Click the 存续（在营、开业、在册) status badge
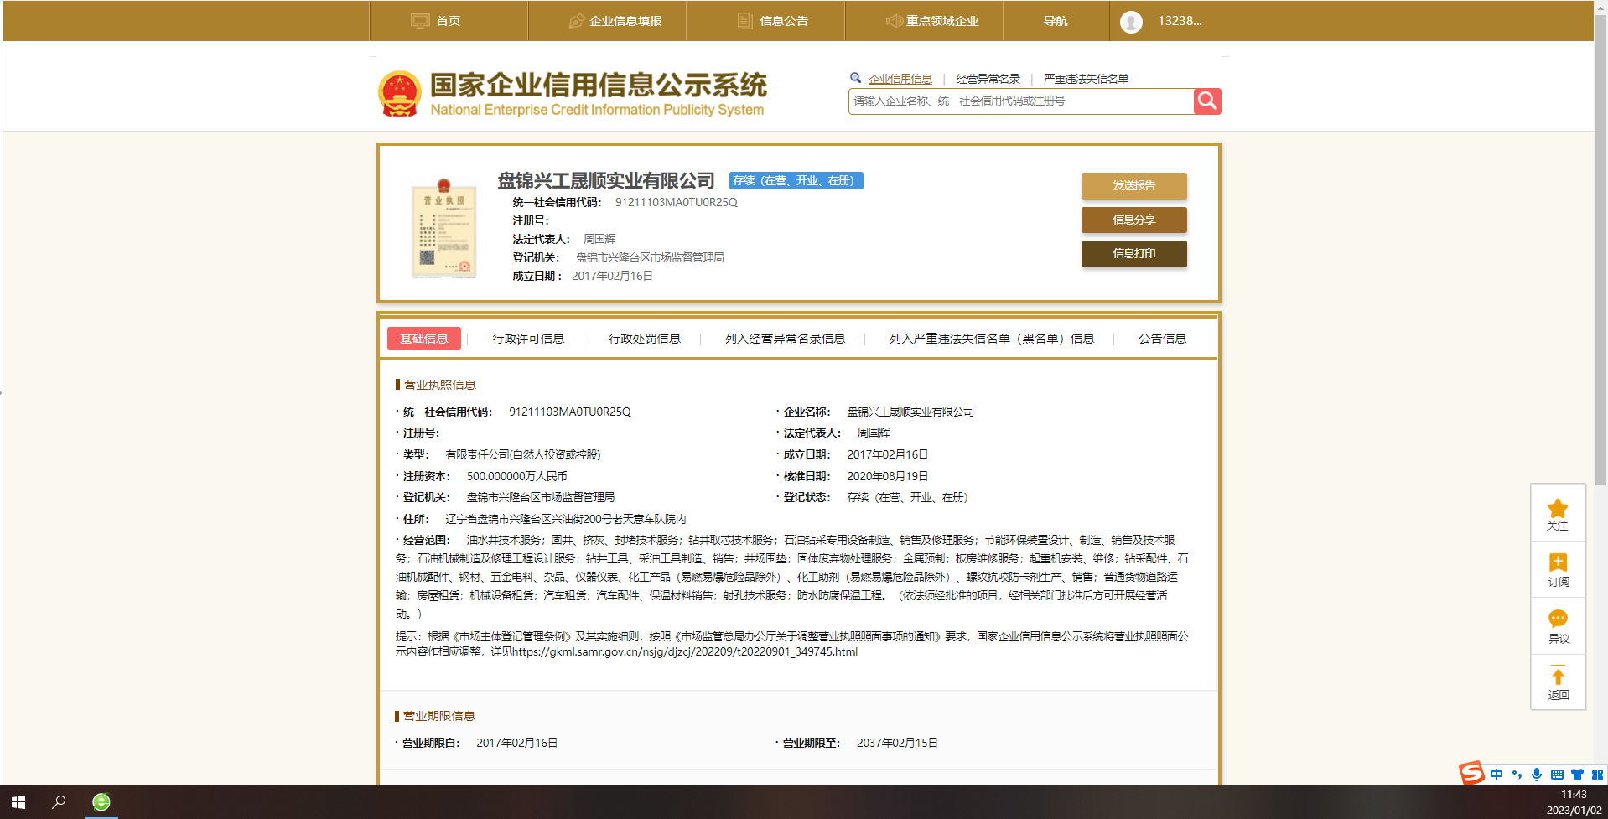Viewport: 1608px width, 819px height. 796,181
